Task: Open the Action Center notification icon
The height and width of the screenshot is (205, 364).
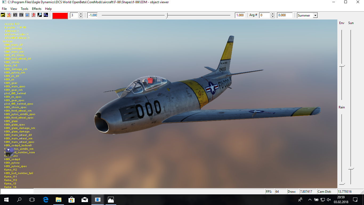Action: 355,200
